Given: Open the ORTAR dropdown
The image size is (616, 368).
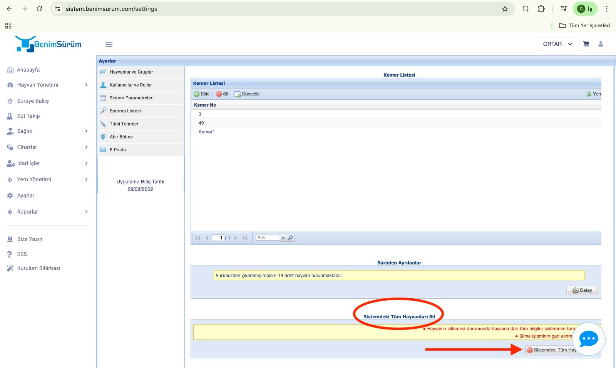Looking at the screenshot, I should coord(557,44).
